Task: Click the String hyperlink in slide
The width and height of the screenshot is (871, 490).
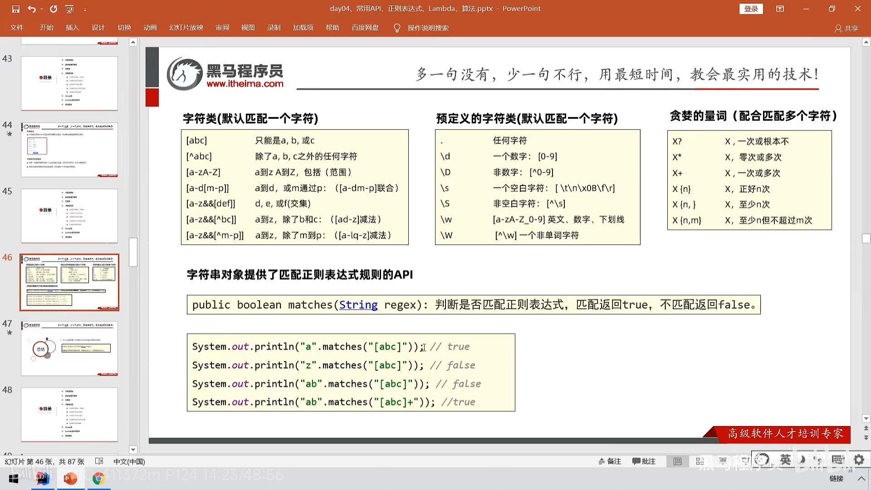Action: (x=358, y=305)
